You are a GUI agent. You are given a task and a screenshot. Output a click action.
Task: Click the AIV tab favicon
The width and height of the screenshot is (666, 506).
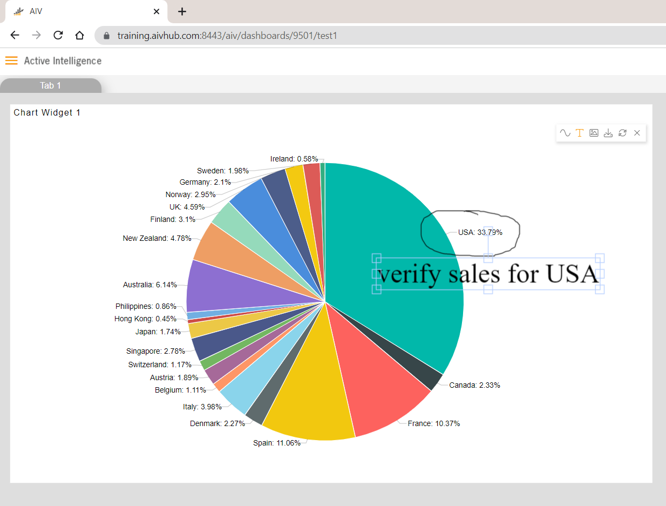click(19, 11)
